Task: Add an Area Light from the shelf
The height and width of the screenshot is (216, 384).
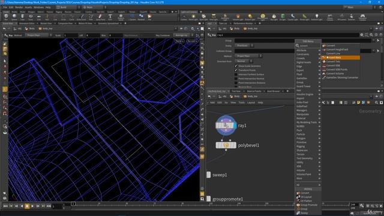Action: click(x=214, y=17)
